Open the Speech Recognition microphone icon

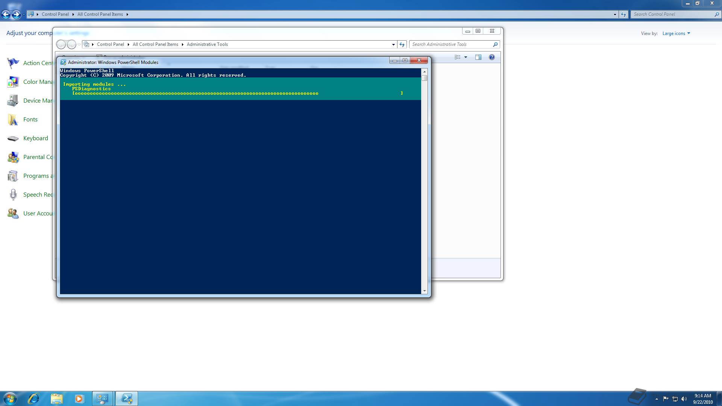coord(13,195)
